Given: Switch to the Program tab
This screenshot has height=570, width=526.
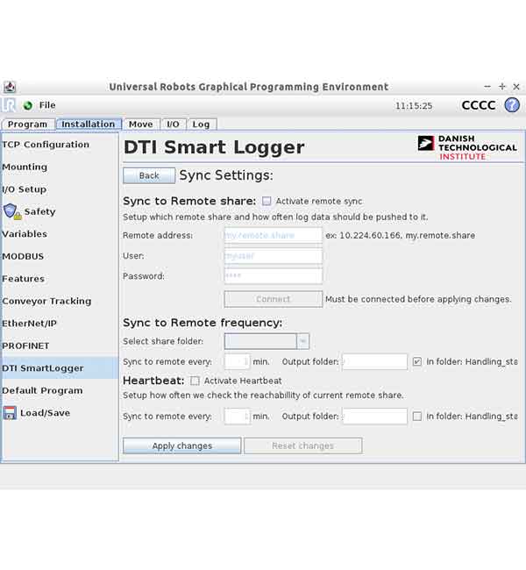Looking at the screenshot, I should coord(28,125).
